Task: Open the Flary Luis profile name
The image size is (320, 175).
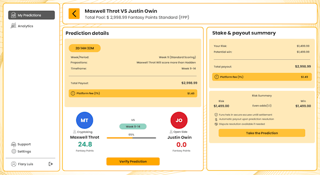Action: (25, 164)
